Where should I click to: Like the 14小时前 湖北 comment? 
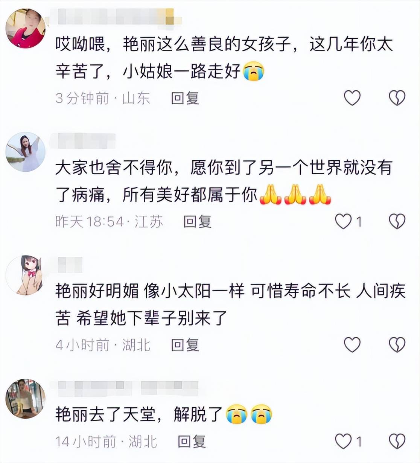pyautogui.click(x=343, y=441)
